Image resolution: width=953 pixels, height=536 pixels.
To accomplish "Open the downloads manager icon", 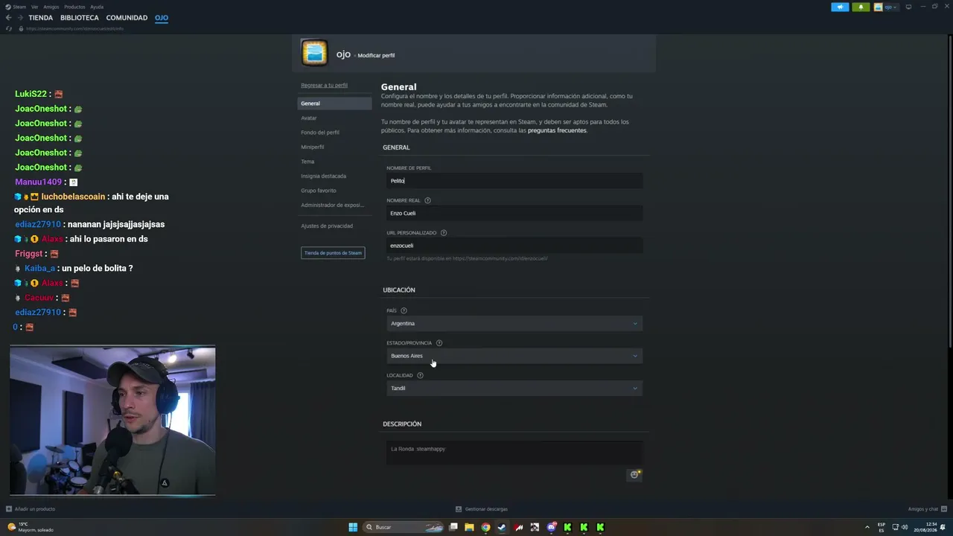I will (459, 509).
